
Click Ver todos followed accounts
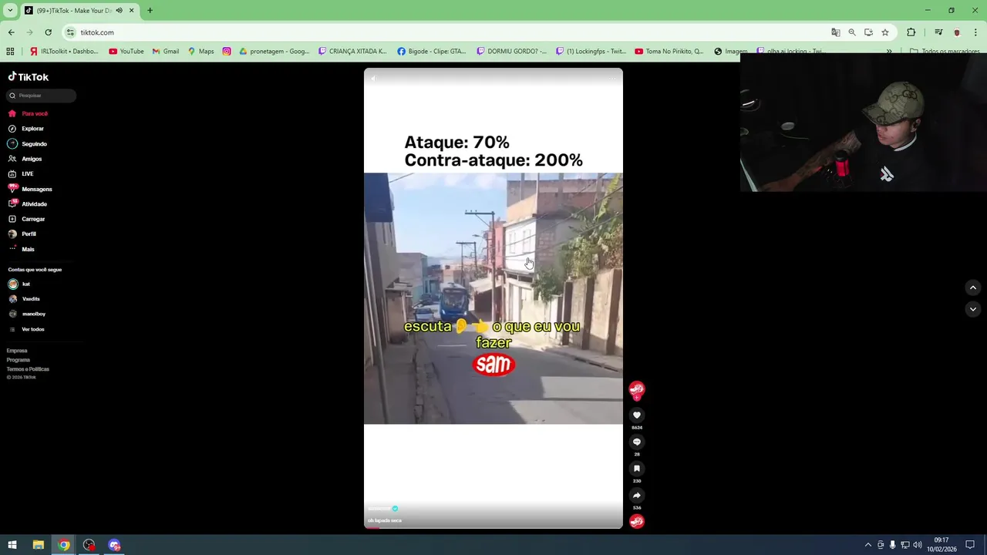27,329
